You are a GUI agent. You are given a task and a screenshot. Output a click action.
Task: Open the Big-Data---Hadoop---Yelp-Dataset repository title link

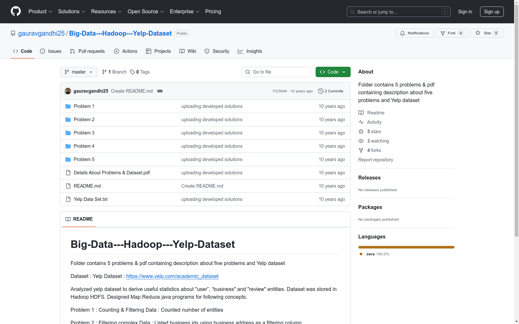pos(120,33)
